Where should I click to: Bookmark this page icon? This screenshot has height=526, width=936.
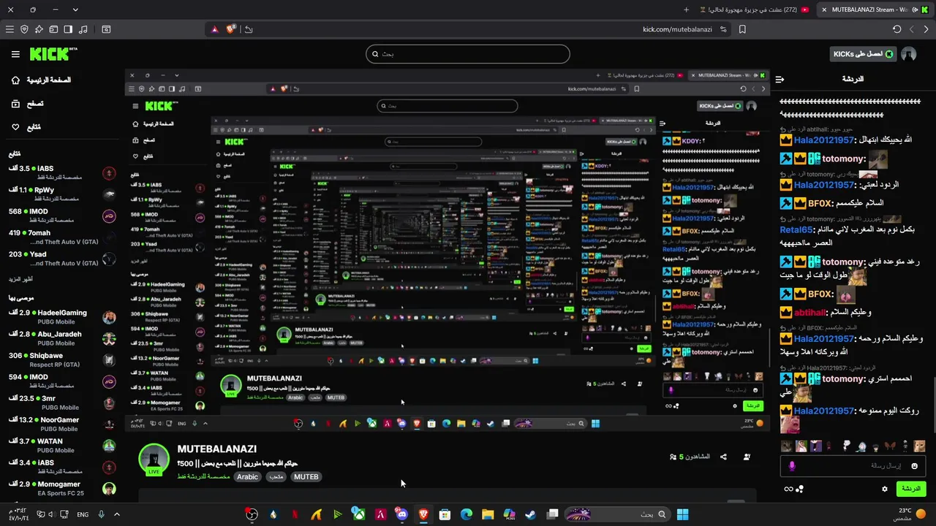pos(742,29)
